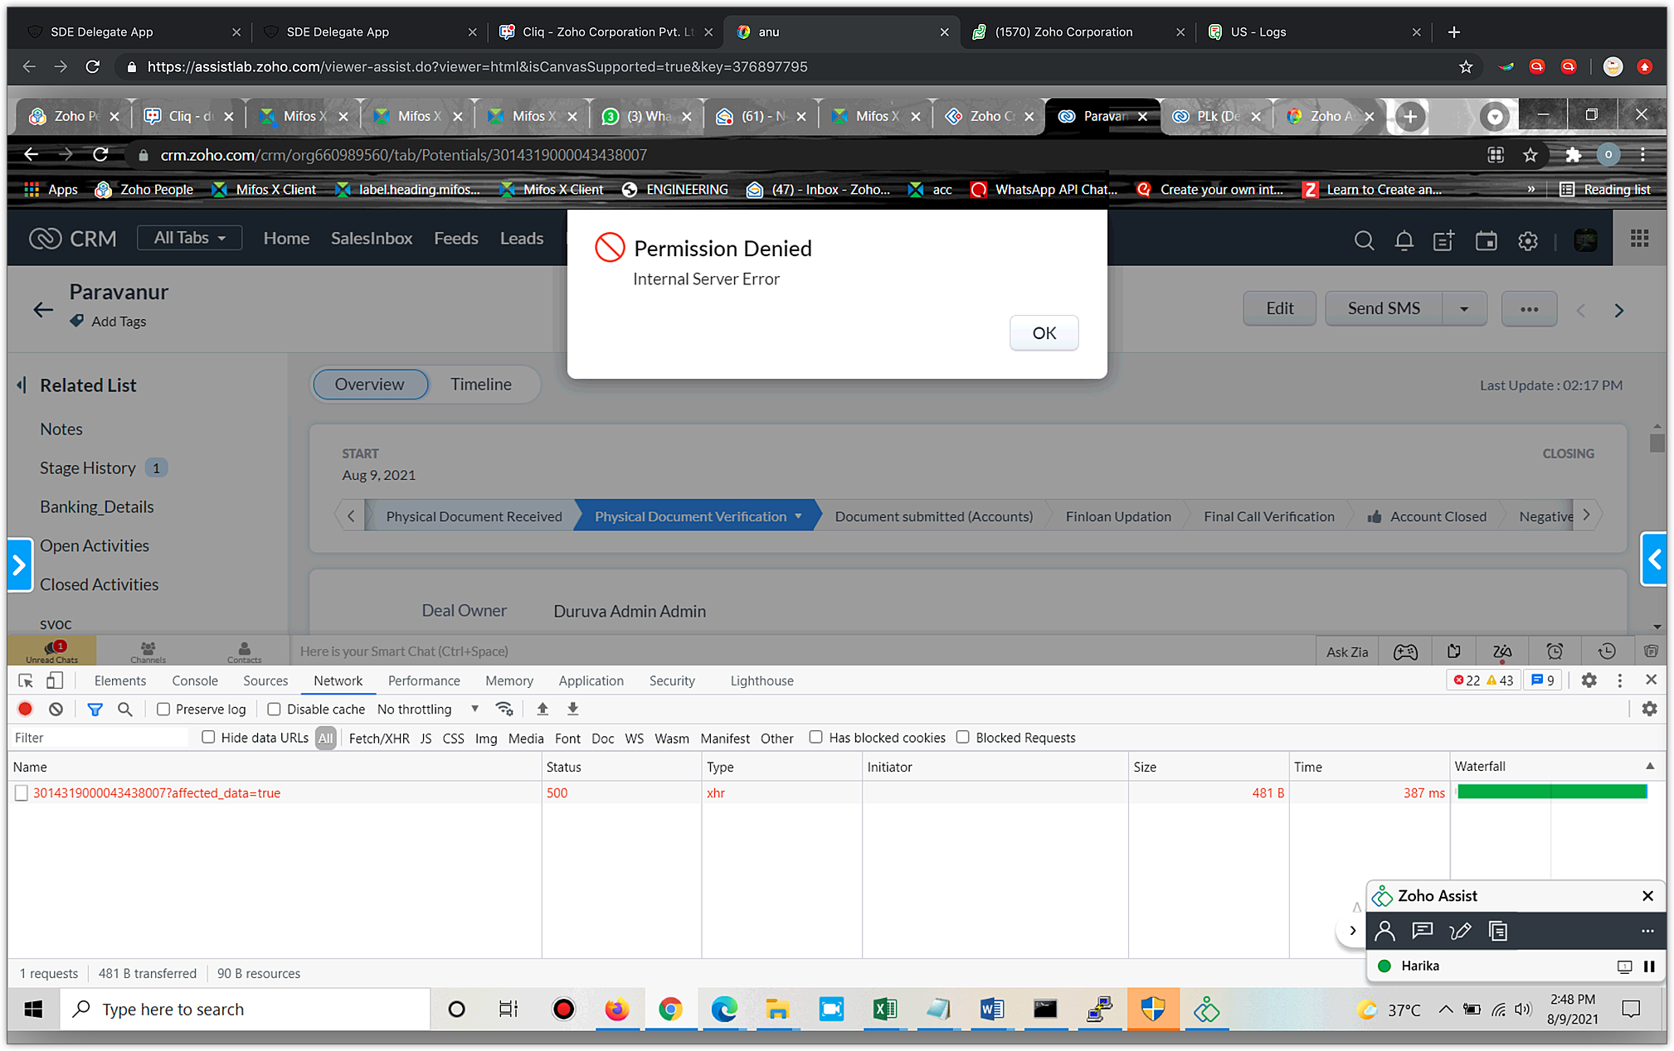The height and width of the screenshot is (1051, 1674).
Task: Expand the Send SMS dropdown arrow
Action: 1464,308
